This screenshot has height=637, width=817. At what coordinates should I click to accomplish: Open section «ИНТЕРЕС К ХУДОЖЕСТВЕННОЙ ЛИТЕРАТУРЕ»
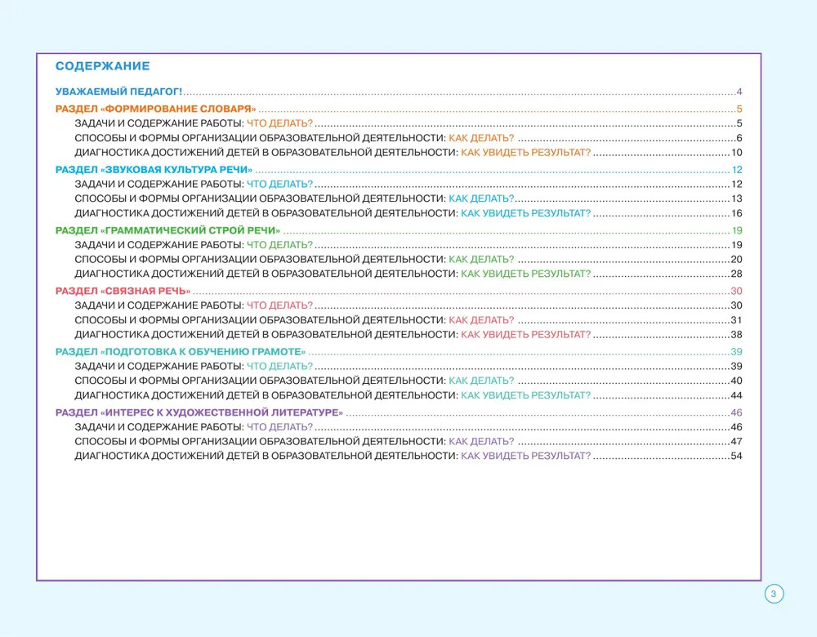coord(199,412)
